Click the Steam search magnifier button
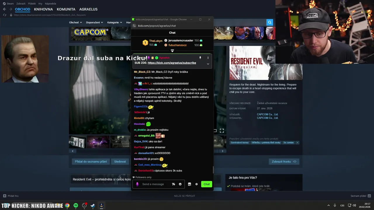 269,22
